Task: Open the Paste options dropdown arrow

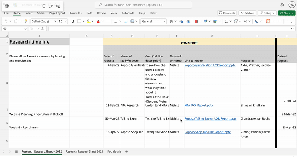Action: 20,21
